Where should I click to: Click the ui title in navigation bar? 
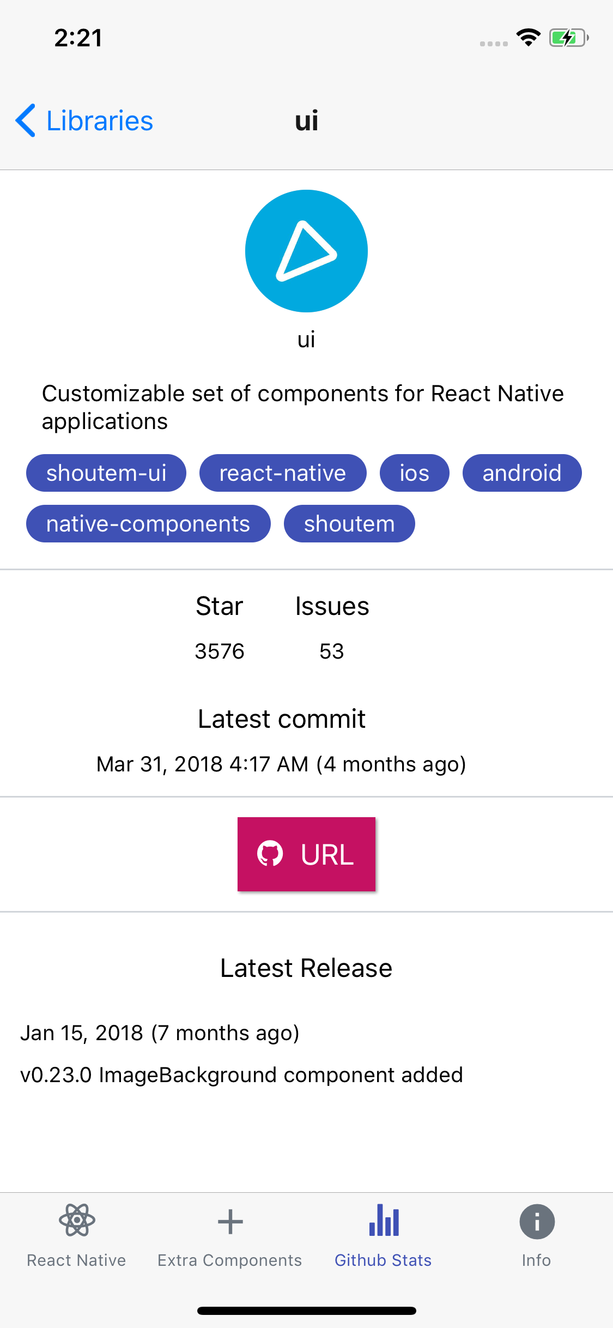307,120
